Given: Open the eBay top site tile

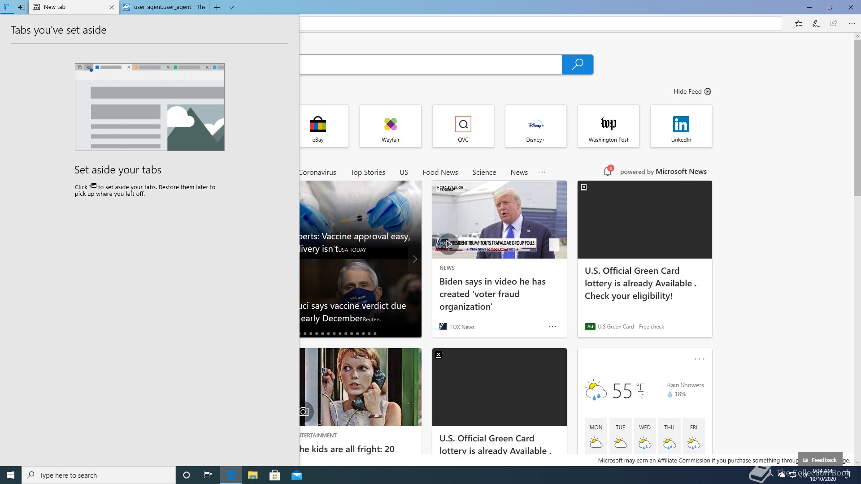Looking at the screenshot, I should click(324, 126).
